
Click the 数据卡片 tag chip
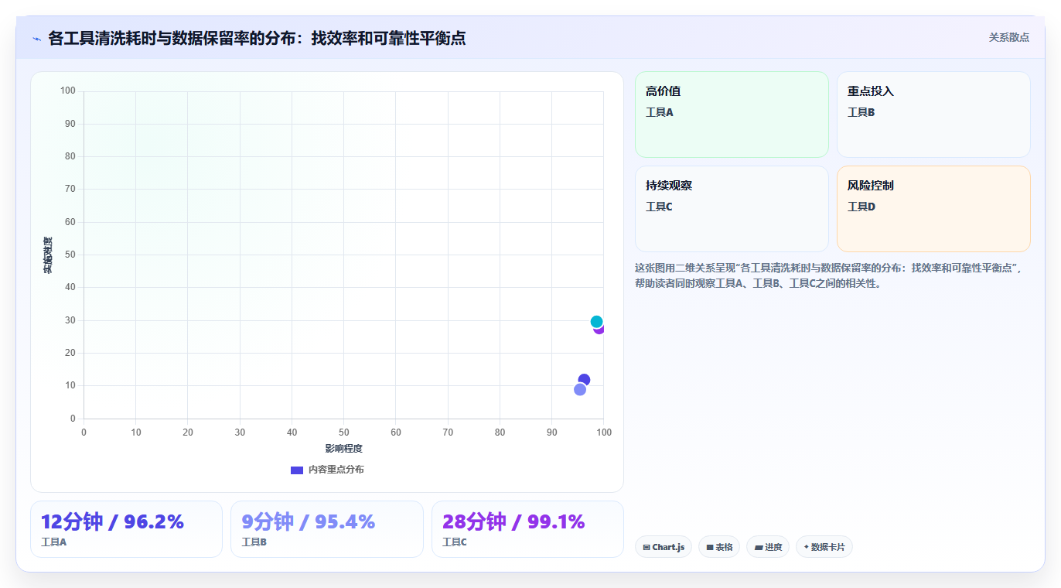[x=824, y=547]
